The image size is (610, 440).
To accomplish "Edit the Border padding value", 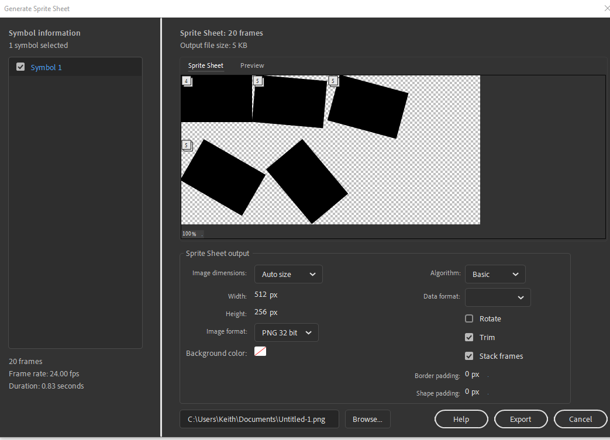I will pyautogui.click(x=472, y=374).
